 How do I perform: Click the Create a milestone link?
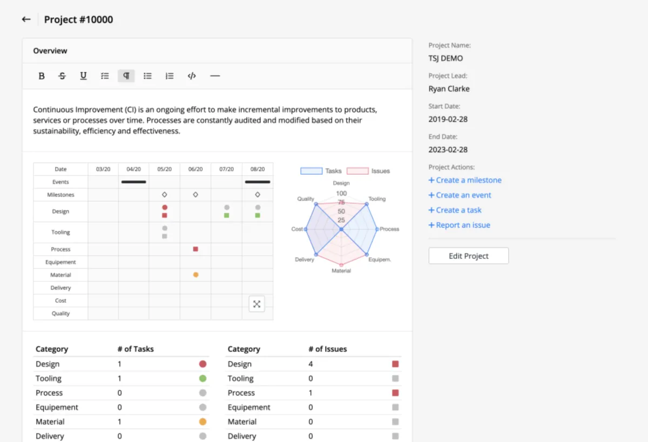pyautogui.click(x=465, y=180)
